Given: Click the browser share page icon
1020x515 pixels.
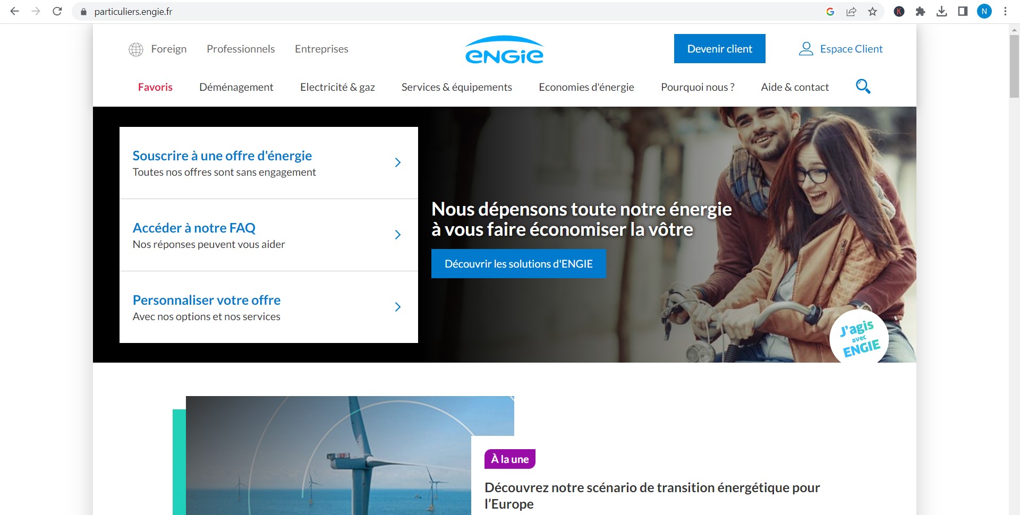Looking at the screenshot, I should [851, 12].
